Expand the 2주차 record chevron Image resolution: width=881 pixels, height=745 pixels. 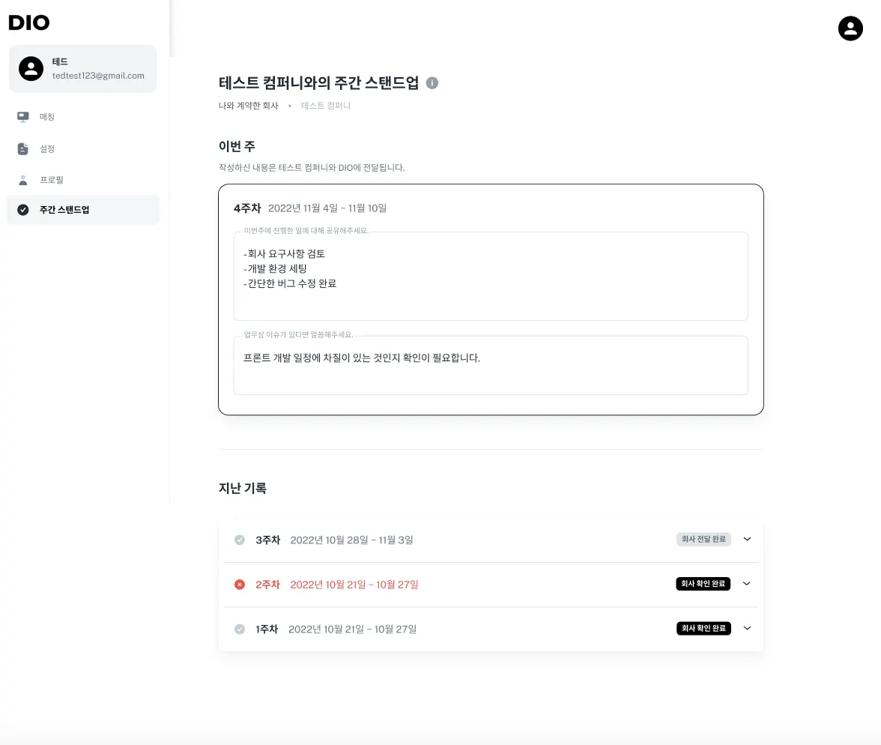click(747, 584)
